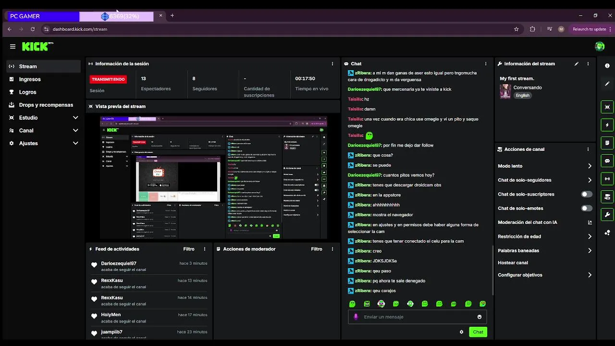Image resolution: width=615 pixels, height=346 pixels.
Task: Click the pencil icon in the right sidebar
Action: tap(607, 84)
